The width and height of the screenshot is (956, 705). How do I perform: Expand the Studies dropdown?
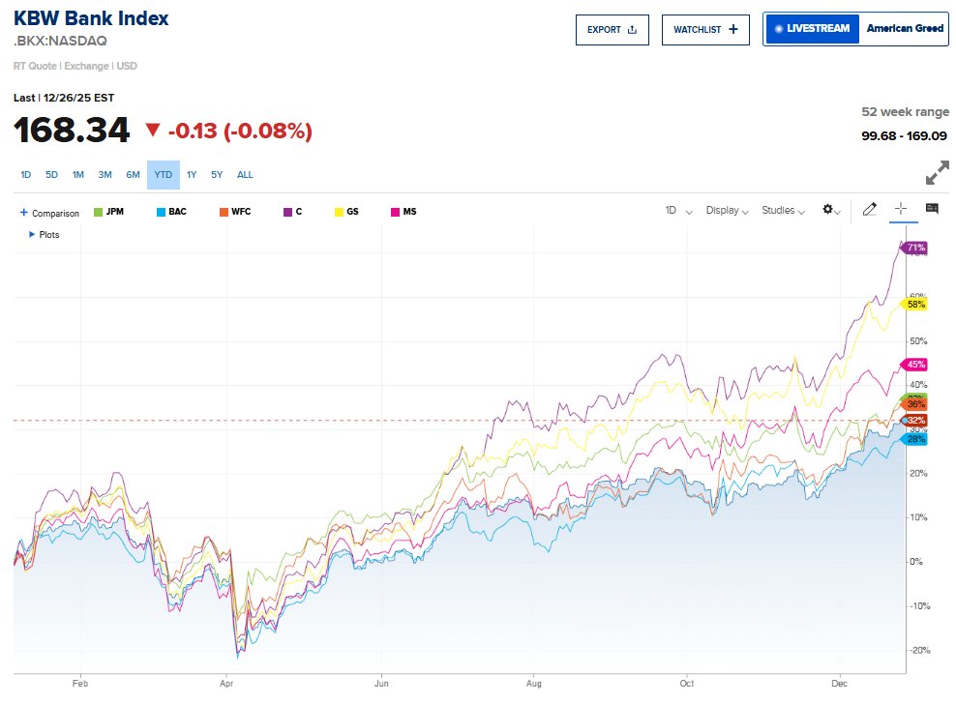(783, 210)
